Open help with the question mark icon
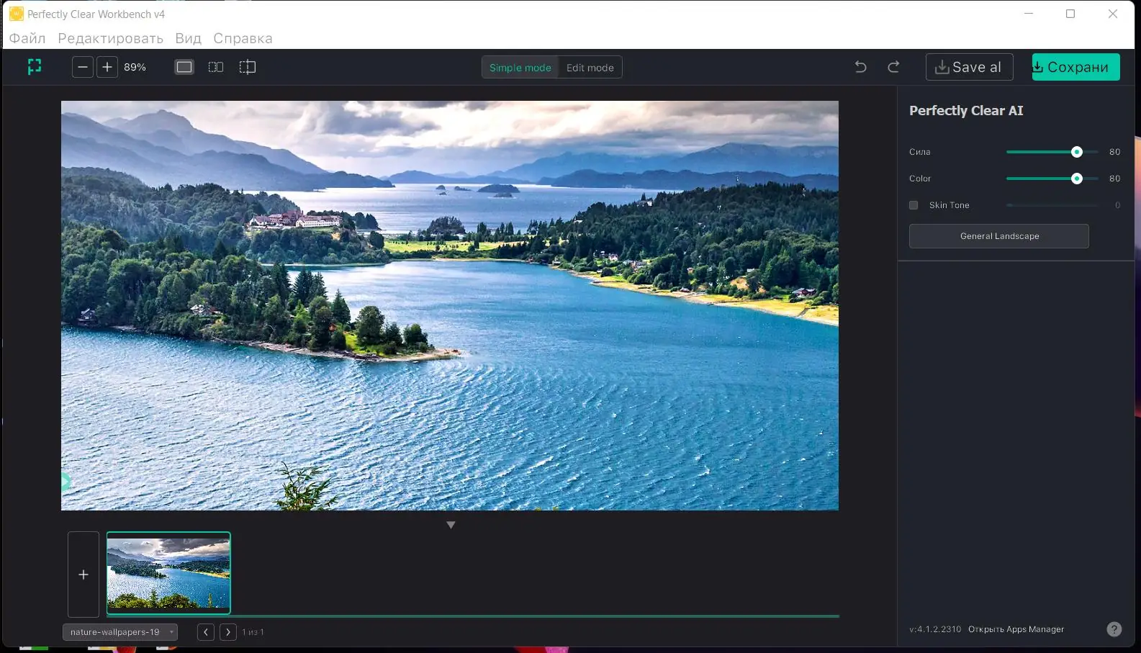This screenshot has height=653, width=1141. pos(1114,629)
